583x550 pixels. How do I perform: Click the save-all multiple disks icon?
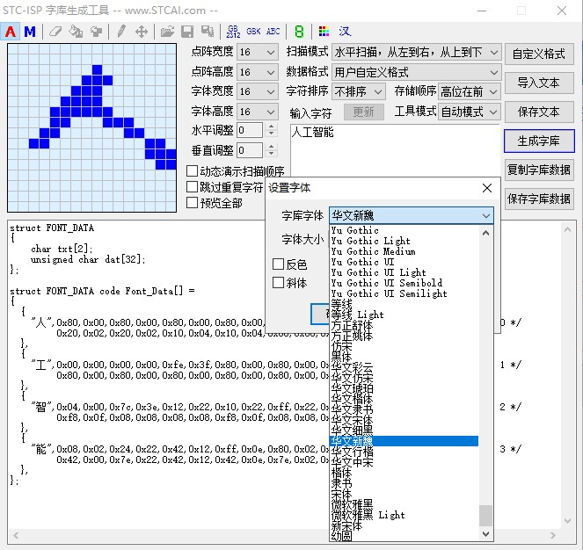[x=208, y=32]
